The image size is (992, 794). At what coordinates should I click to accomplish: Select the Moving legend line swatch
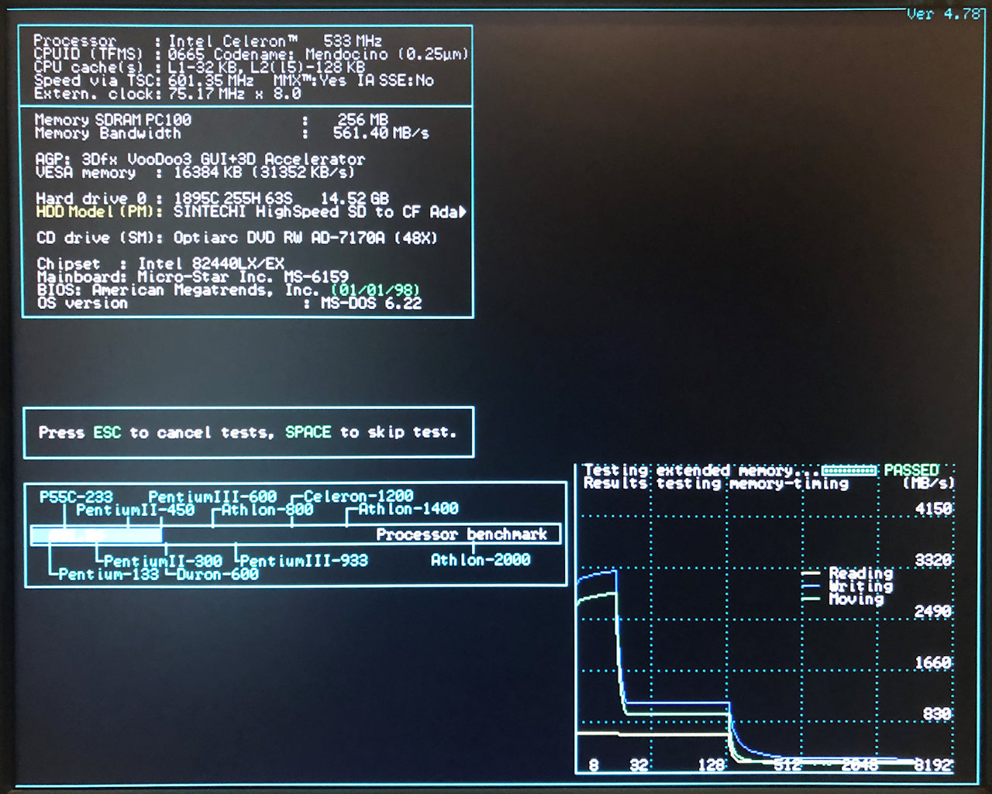pyautogui.click(x=811, y=599)
